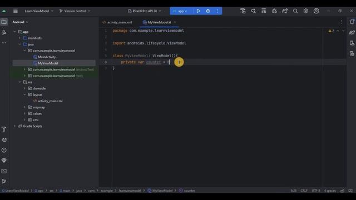This screenshot has width=356, height=200.
Task: Click the Android Studio logo icon
Action: (4, 11)
